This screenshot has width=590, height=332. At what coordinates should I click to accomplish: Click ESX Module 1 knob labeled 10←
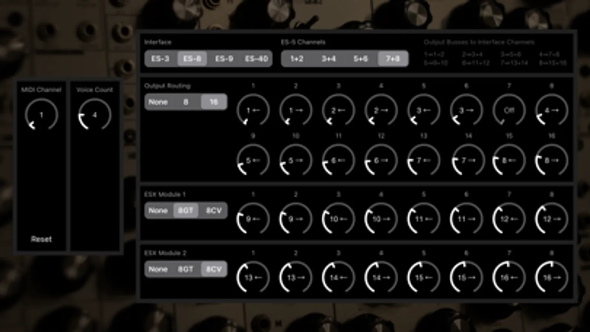pos(338,219)
